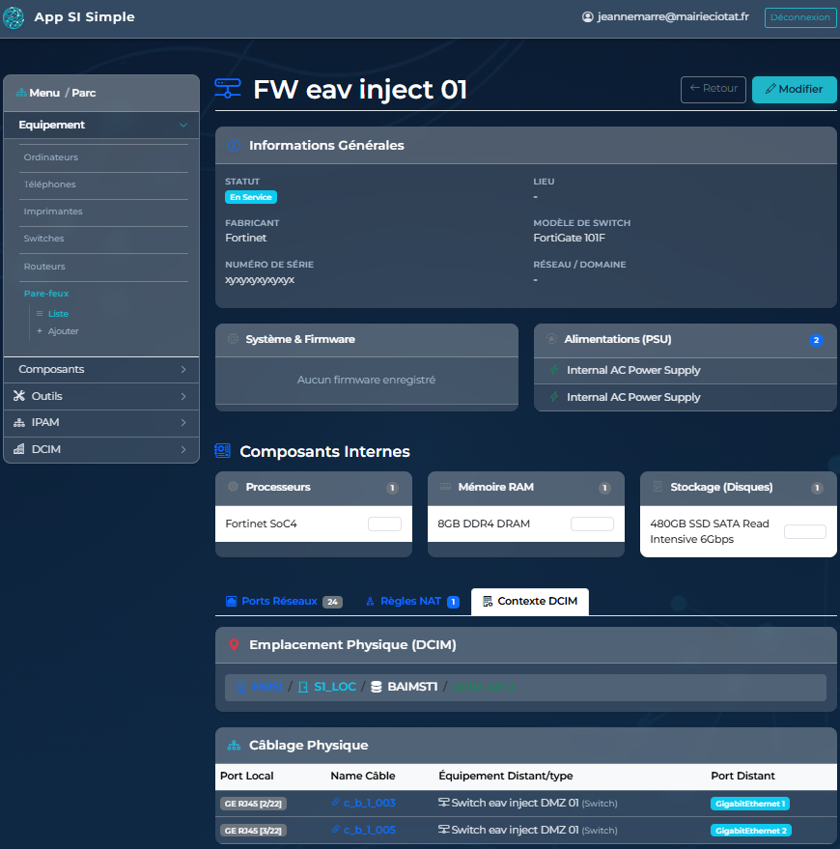Viewport: 840px width, 849px height.
Task: Click Switch eav inject DMZ 01 in c_b_1_003 row
Action: pos(515,803)
